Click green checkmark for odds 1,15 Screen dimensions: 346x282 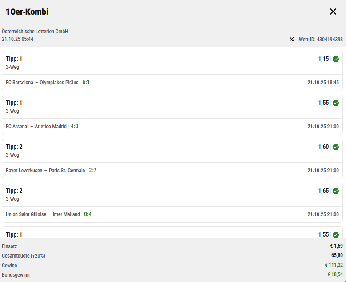point(336,59)
